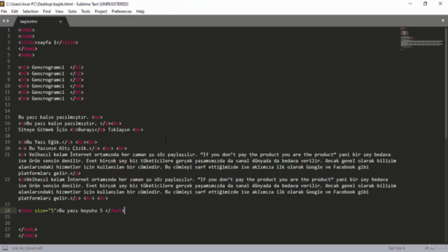Click 'Gencrogramci' inside the h1 tag
448x252 pixels.
click(x=48, y=67)
